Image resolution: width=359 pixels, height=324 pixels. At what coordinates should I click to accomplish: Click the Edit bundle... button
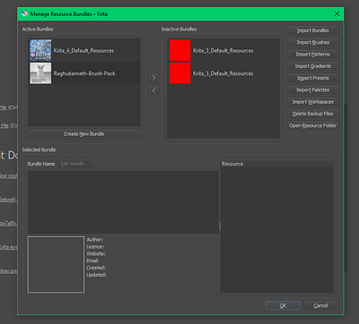pyautogui.click(x=74, y=164)
